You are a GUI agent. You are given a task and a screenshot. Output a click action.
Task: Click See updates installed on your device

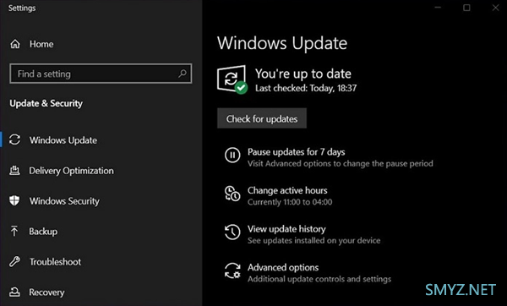(x=314, y=240)
